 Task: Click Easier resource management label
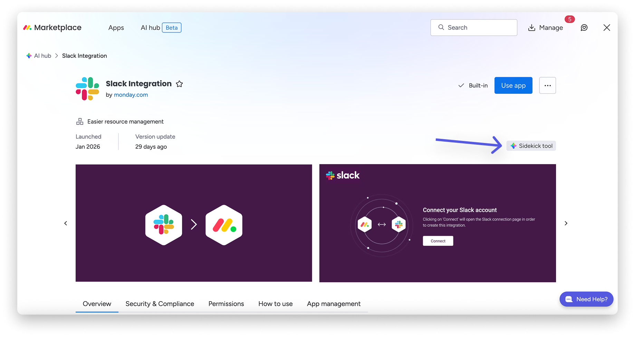tap(125, 122)
